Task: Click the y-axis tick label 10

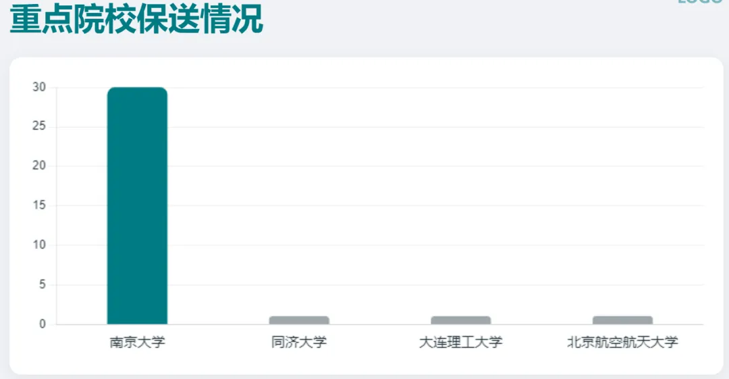Action: 39,245
